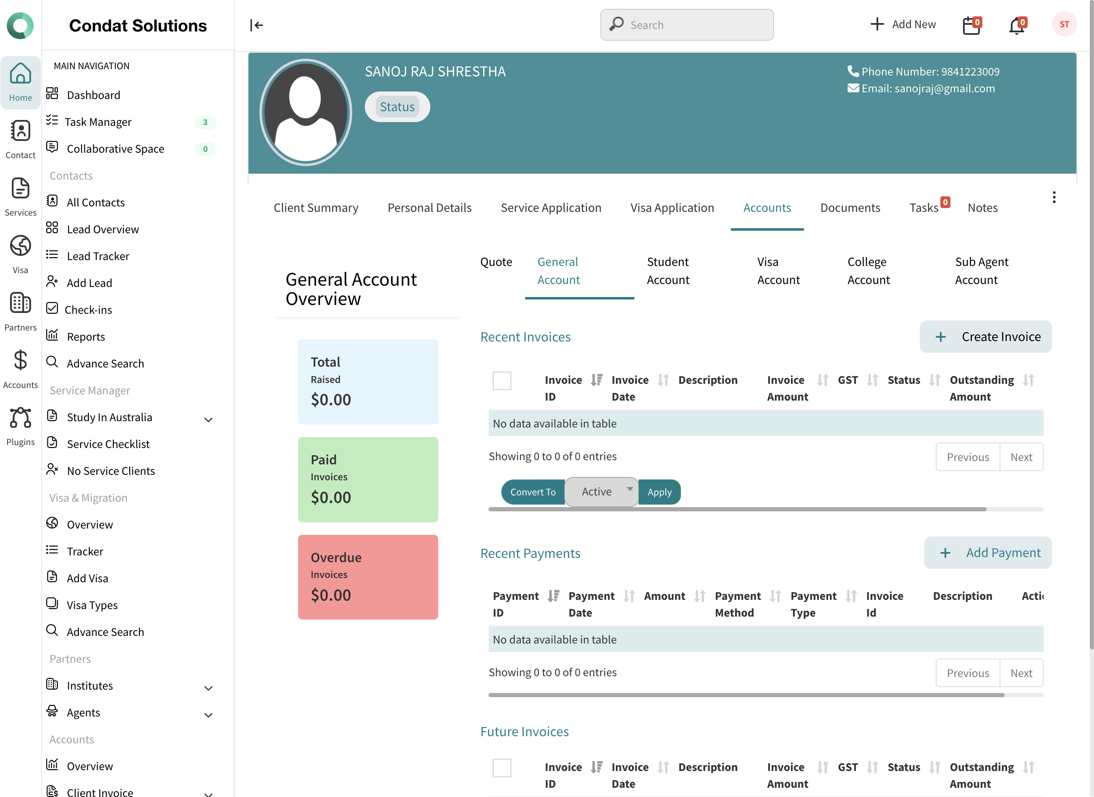Image resolution: width=1094 pixels, height=797 pixels.
Task: Switch to the Visa Application tab
Action: 672,208
